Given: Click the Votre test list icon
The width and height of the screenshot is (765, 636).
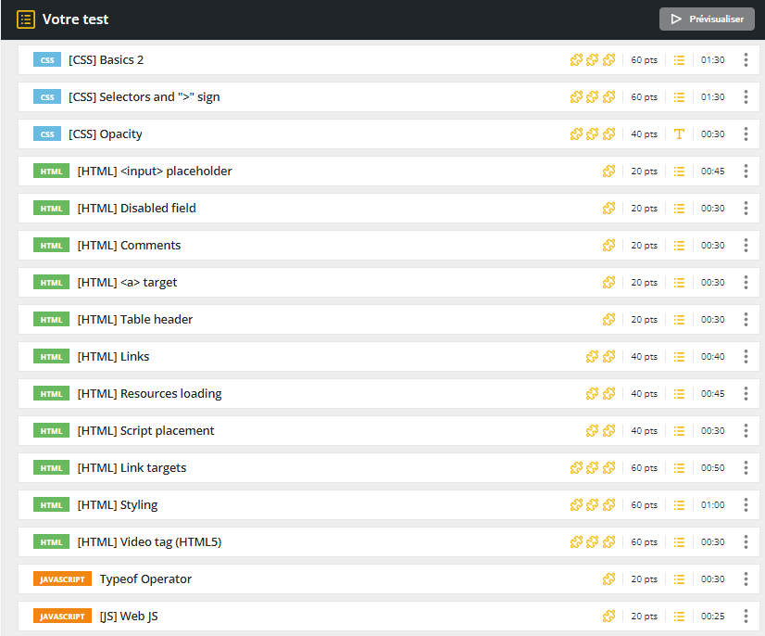Looking at the screenshot, I should coord(26,19).
